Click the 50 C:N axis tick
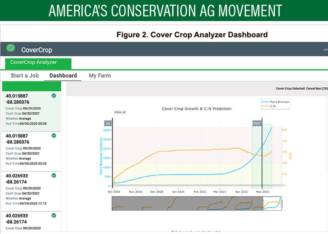 point(285,130)
